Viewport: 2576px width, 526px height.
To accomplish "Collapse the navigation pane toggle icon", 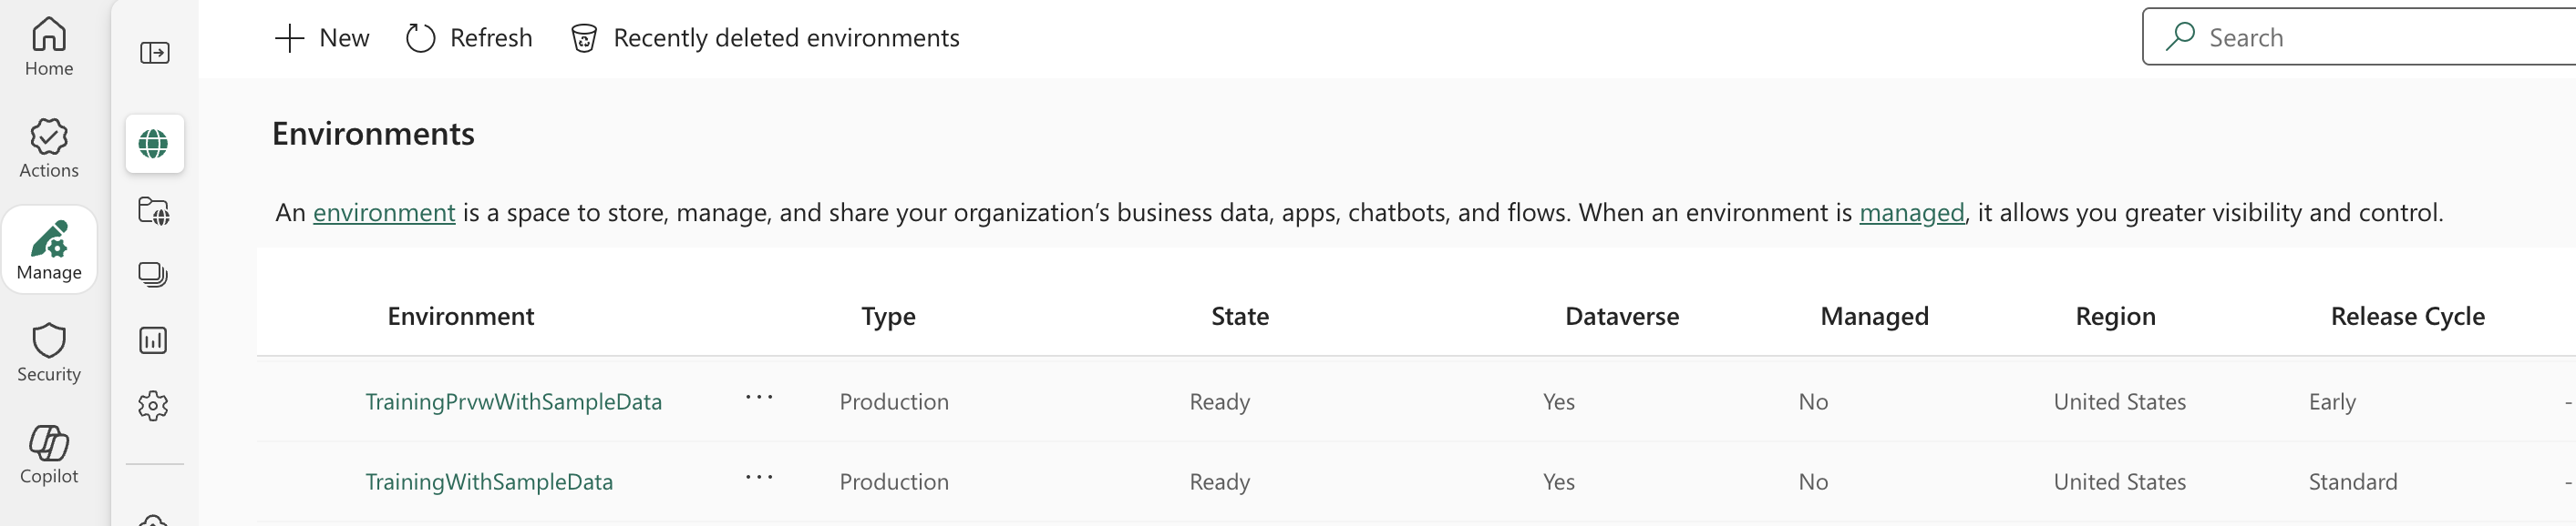I will [x=155, y=53].
